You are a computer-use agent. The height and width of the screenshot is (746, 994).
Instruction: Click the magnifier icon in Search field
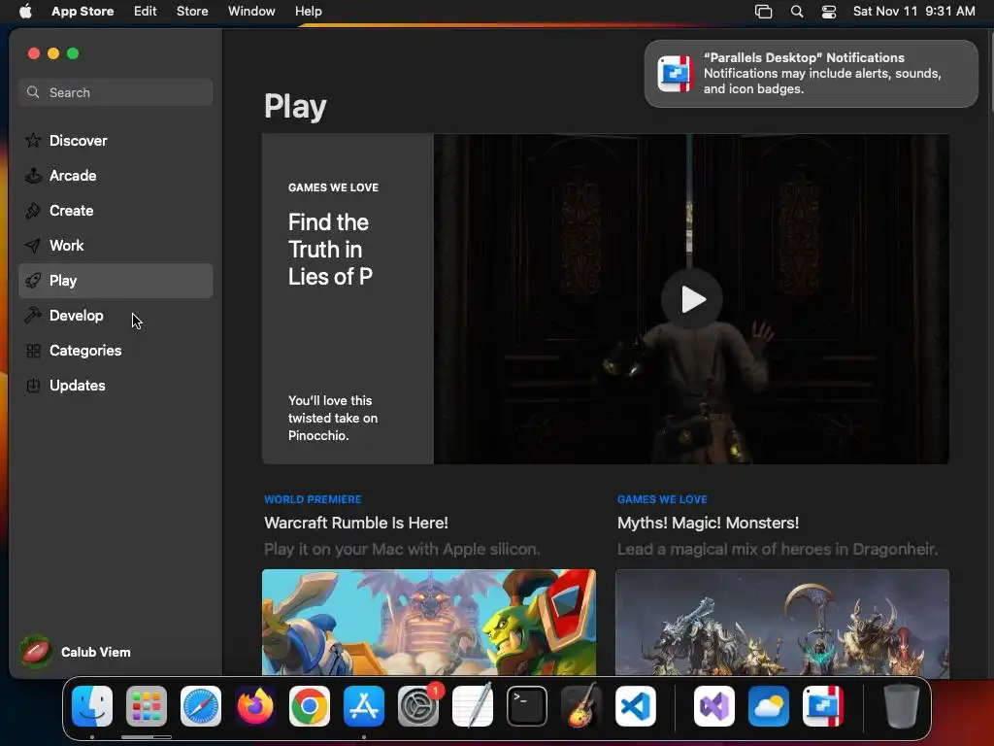[x=33, y=92]
